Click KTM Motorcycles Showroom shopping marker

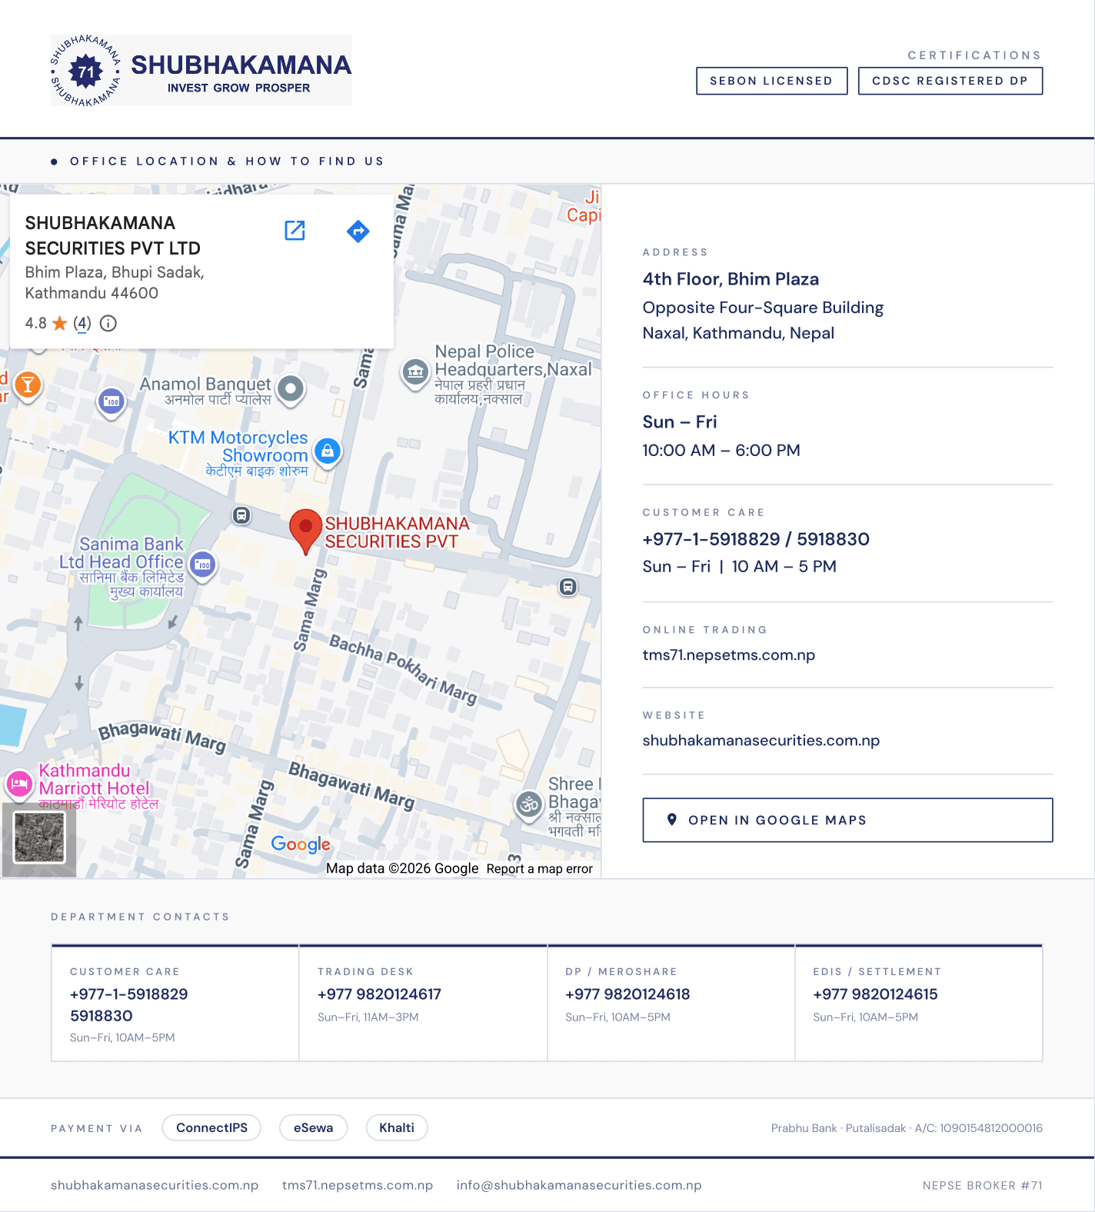click(x=328, y=451)
